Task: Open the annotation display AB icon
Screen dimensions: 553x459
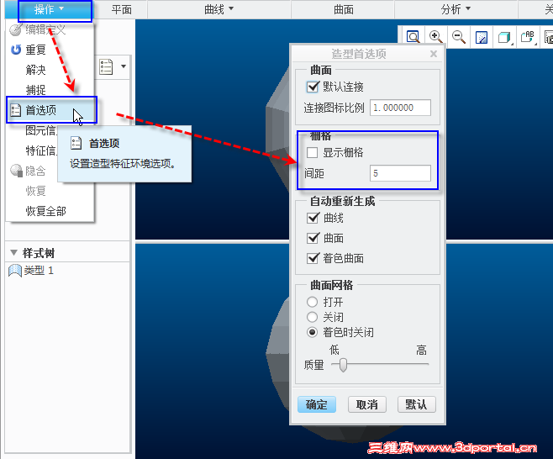Action: point(528,37)
